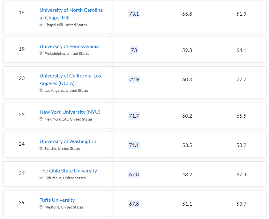
Task: Visit University of California, Los Angeles (UCLA) page
Action: click(70, 80)
